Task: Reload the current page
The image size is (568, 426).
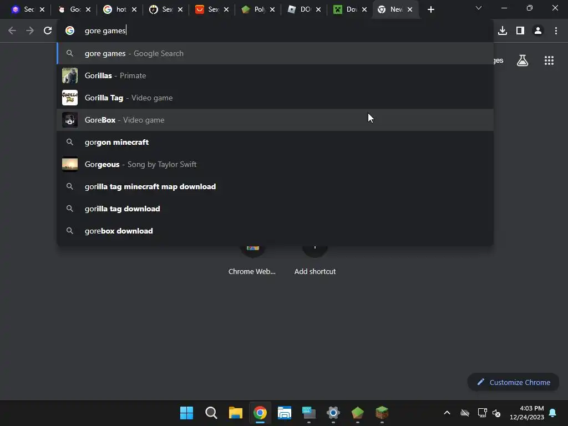Action: [x=48, y=31]
